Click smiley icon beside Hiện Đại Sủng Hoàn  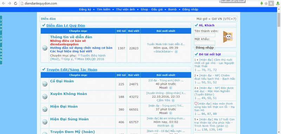click(45, 122)
